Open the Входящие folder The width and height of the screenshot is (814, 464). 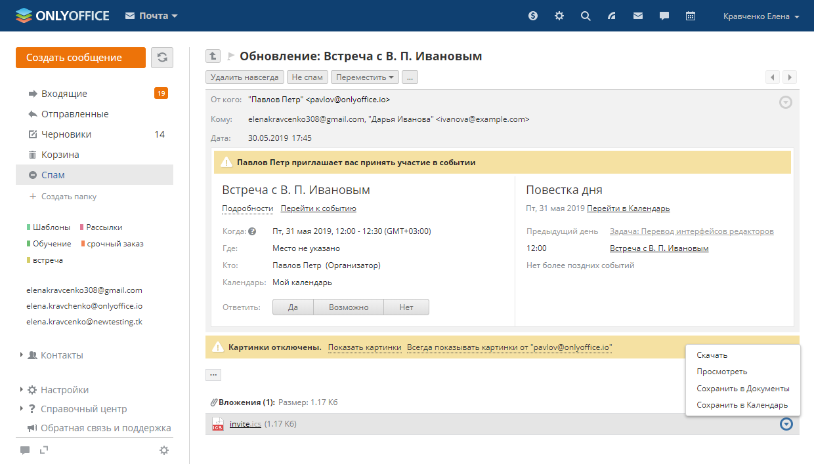click(x=64, y=94)
